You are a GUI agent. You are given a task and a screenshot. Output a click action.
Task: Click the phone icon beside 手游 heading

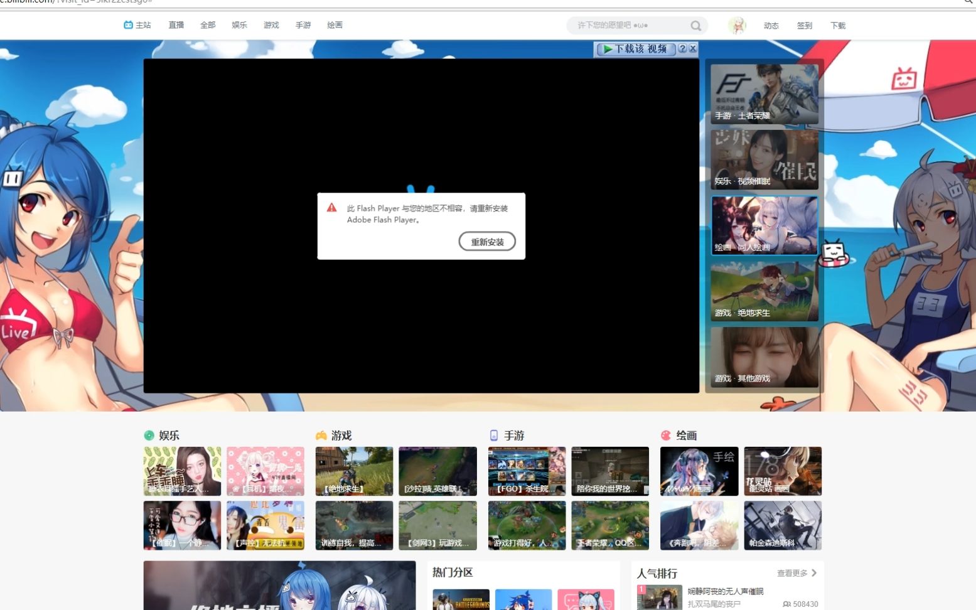494,436
